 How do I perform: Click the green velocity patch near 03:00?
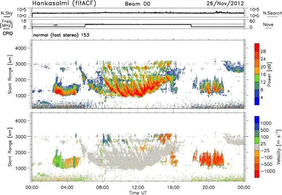57,160
